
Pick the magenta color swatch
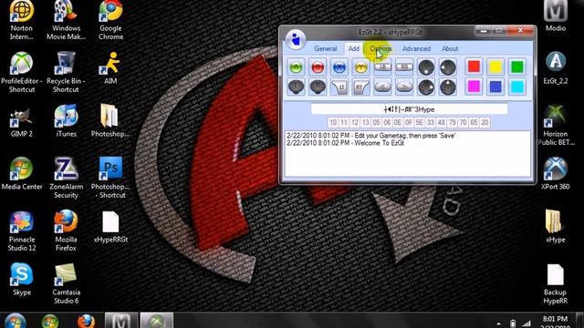[474, 87]
